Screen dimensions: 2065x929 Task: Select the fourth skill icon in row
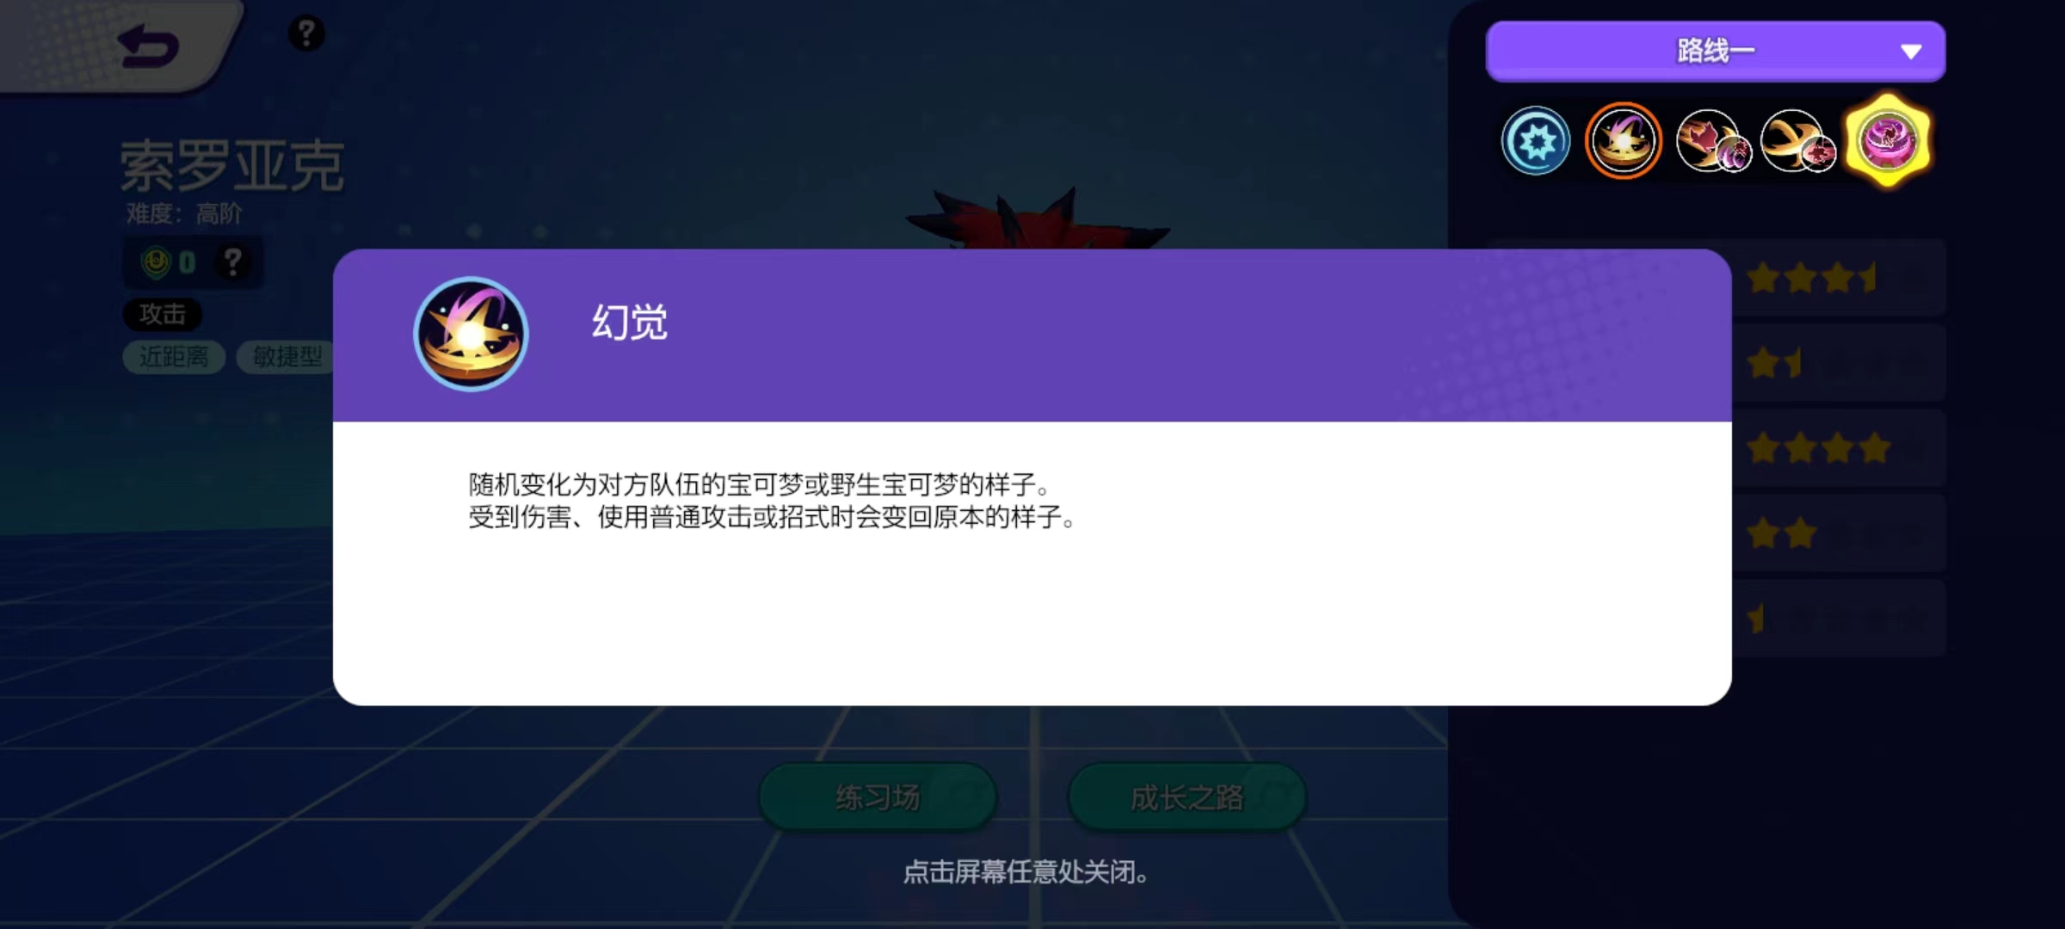pyautogui.click(x=1798, y=141)
